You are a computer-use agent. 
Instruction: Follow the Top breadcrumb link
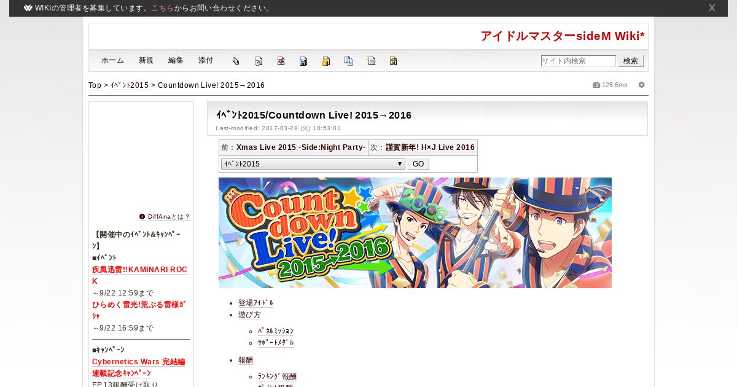tap(95, 85)
